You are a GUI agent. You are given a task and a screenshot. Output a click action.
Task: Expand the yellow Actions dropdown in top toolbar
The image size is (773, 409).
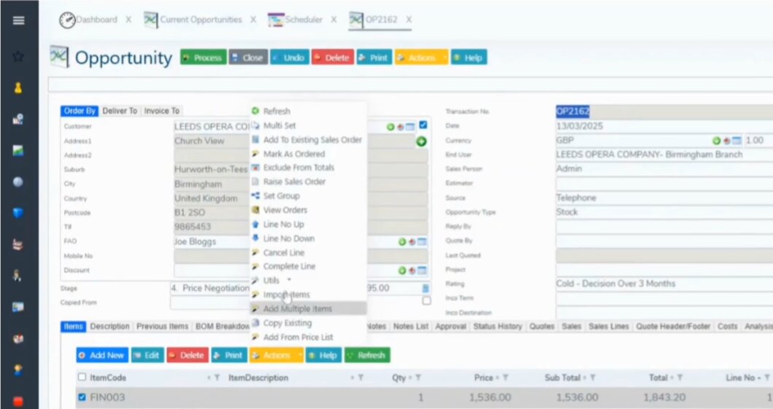[421, 58]
